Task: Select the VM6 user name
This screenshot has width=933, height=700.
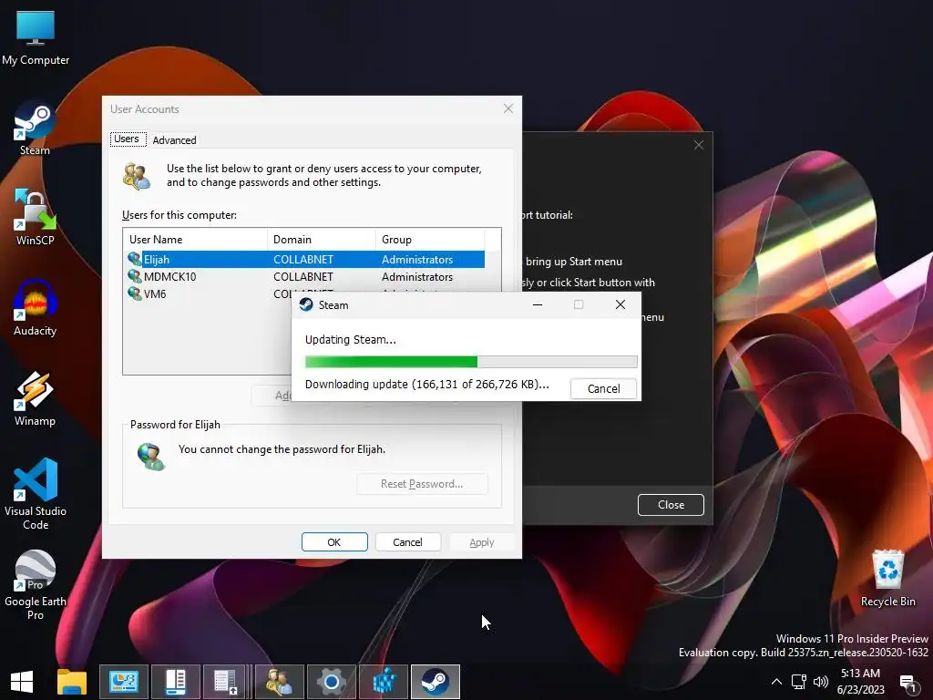Action: tap(155, 294)
